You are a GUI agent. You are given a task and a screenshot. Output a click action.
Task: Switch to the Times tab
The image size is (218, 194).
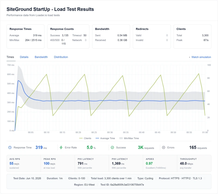click(x=10, y=57)
